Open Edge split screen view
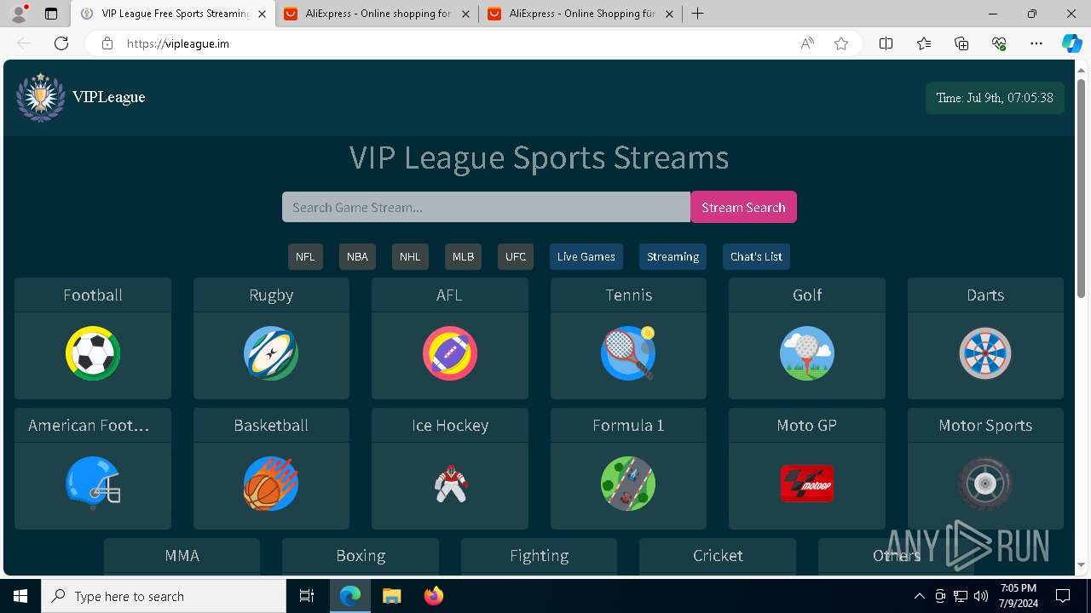1091x613 pixels. pos(886,43)
